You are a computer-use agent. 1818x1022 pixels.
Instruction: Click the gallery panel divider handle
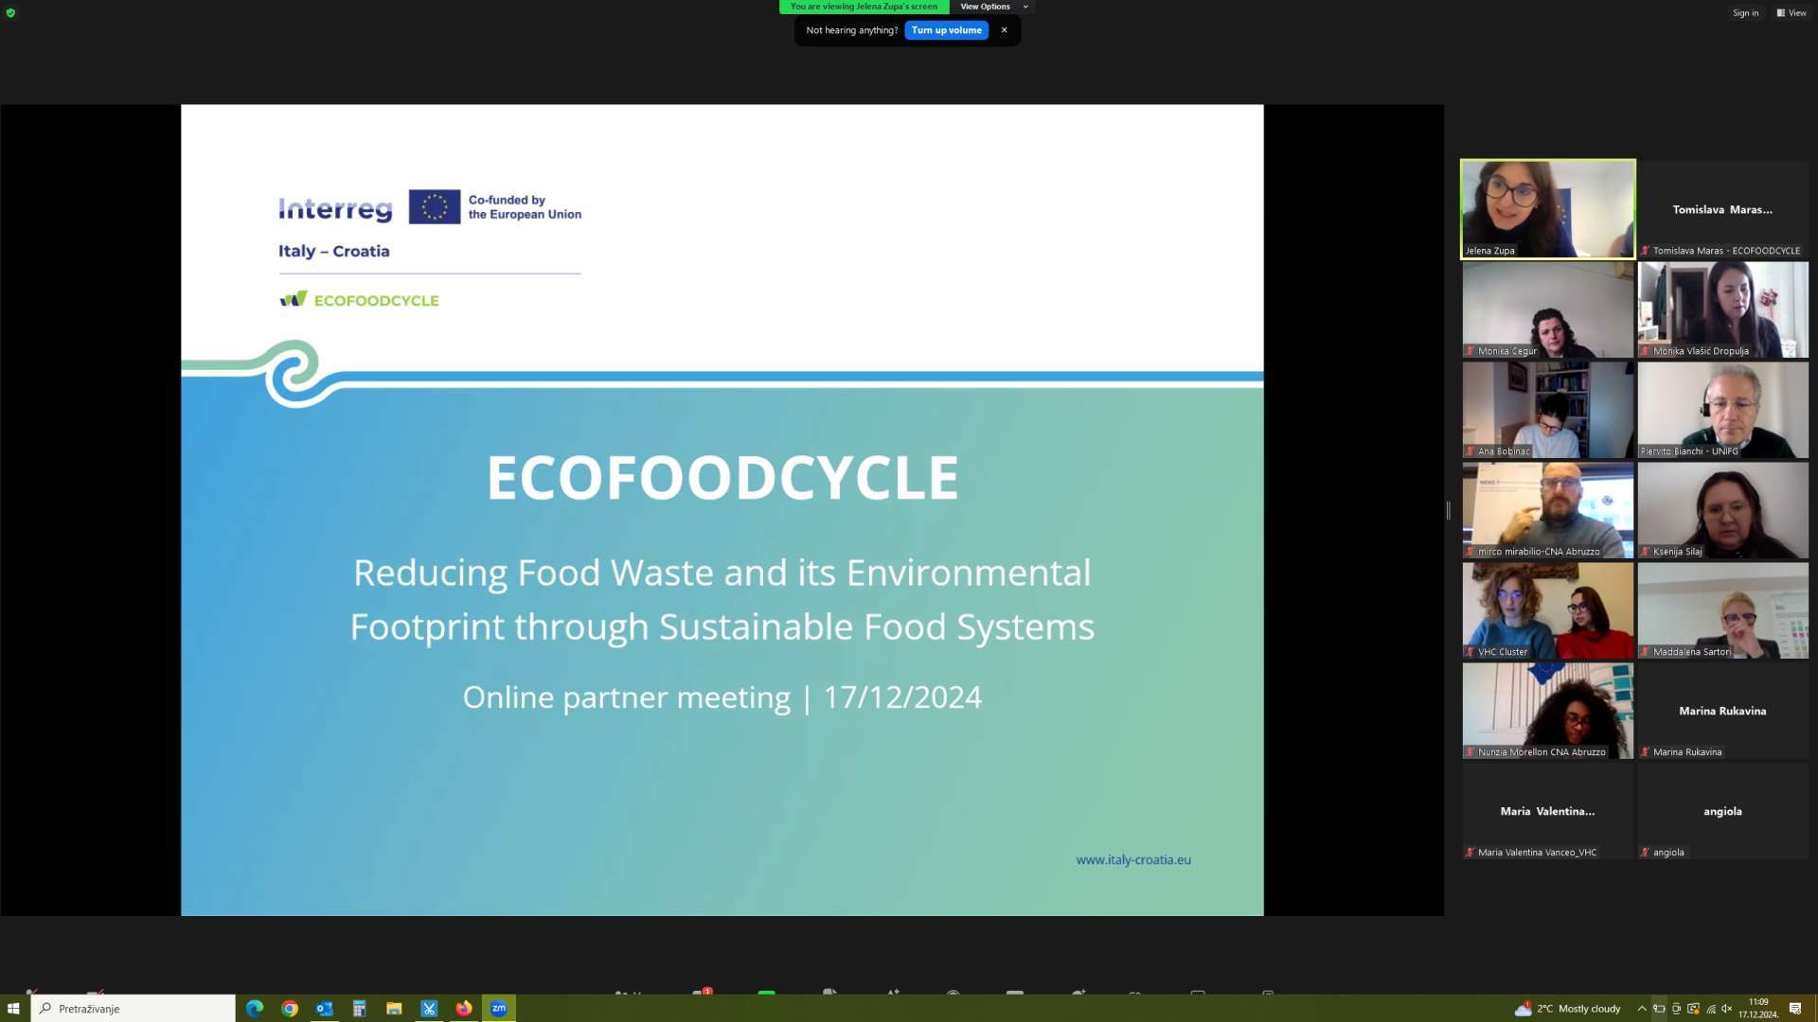click(x=1448, y=511)
